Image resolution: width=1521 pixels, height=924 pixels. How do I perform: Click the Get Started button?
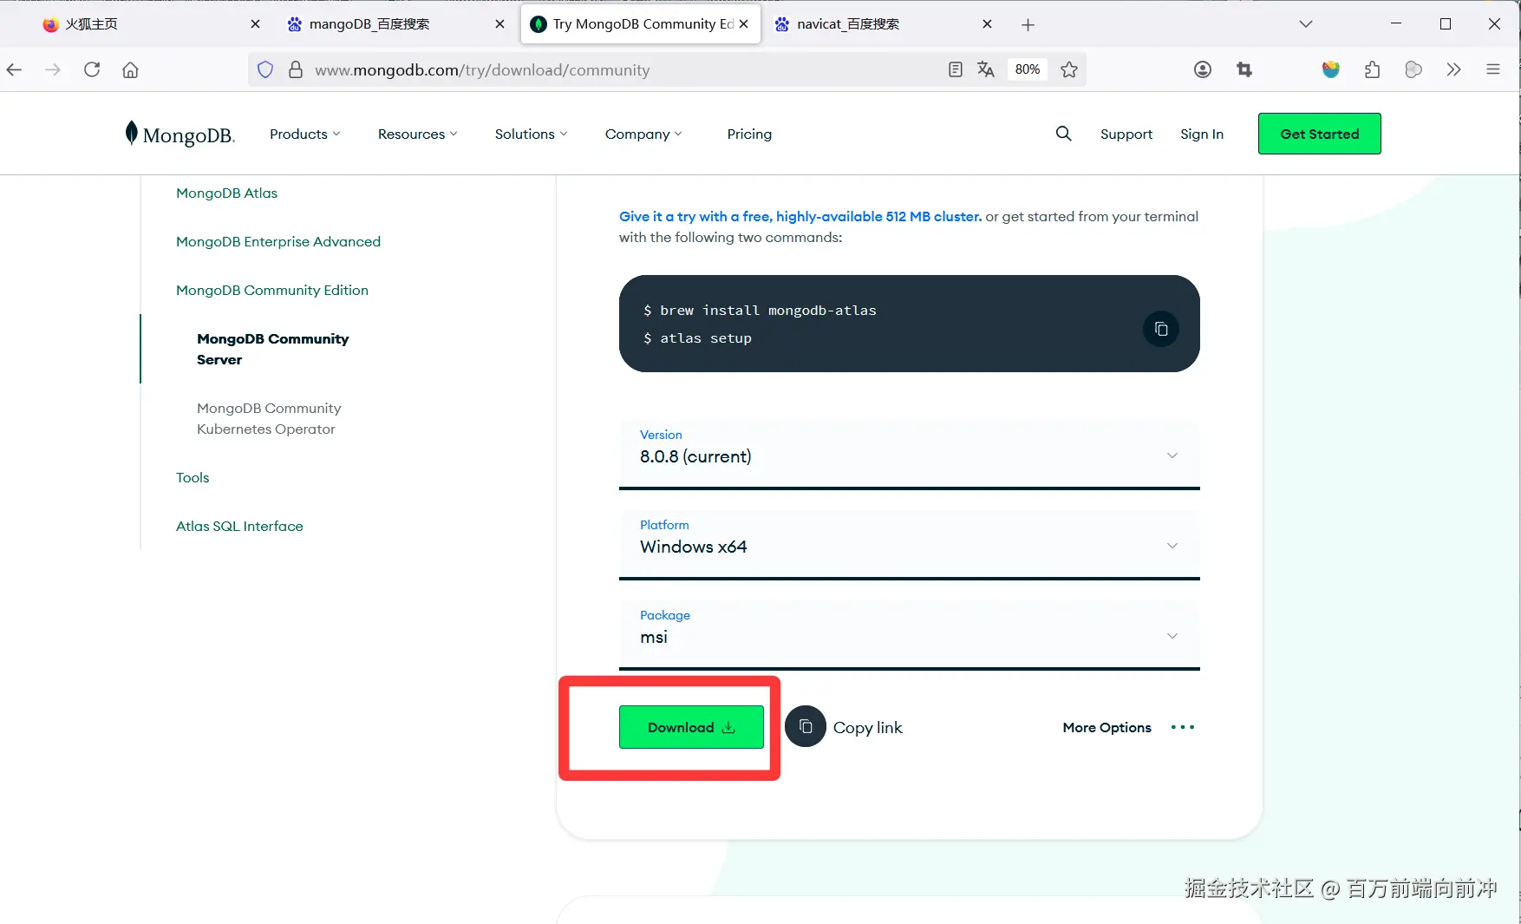[x=1320, y=134]
